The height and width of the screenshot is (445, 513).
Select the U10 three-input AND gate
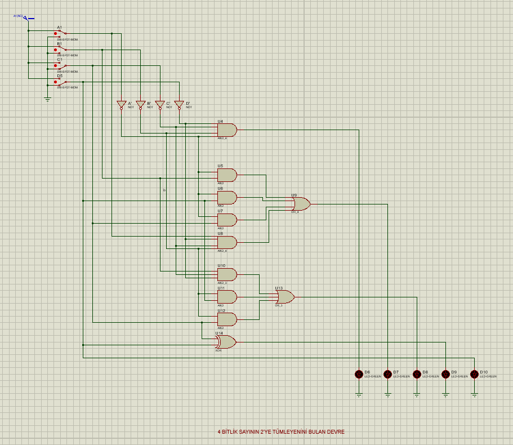[x=227, y=274]
